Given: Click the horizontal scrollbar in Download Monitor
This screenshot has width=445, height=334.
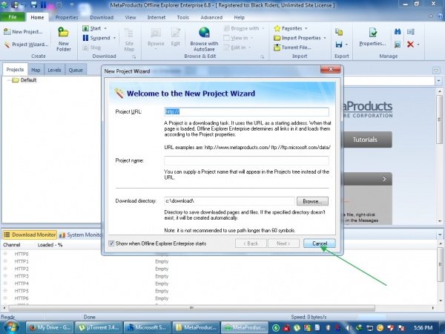Looking at the screenshot, I should (x=191, y=308).
